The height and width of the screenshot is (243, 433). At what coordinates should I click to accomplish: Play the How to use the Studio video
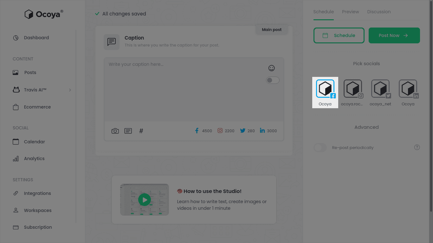click(x=145, y=200)
